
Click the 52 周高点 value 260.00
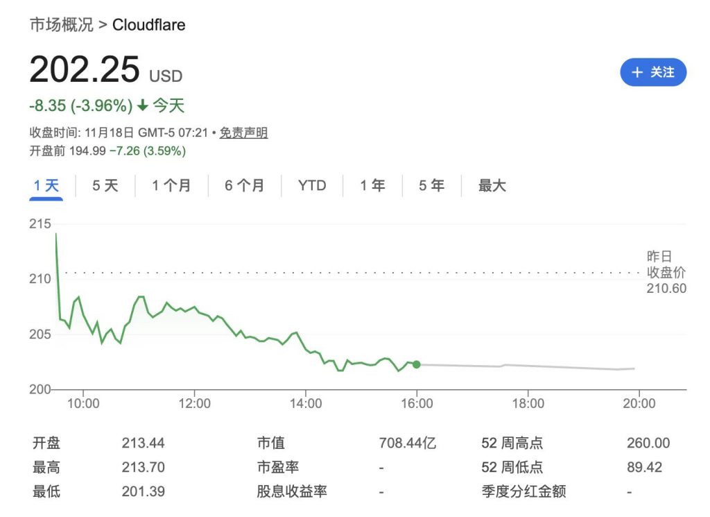tap(648, 443)
